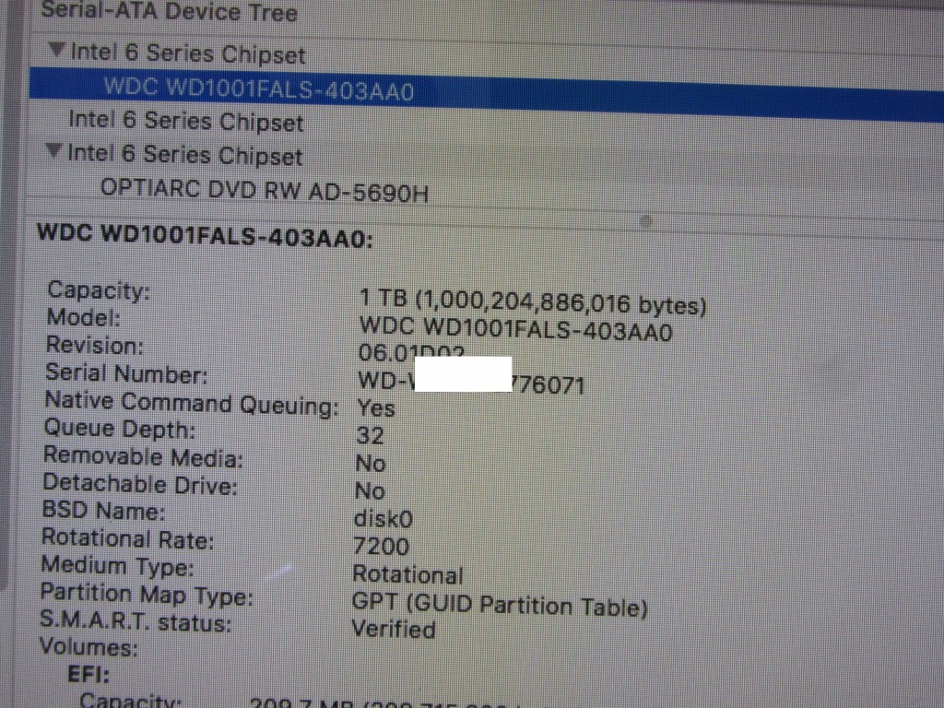Viewport: 944px width, 708px height.
Task: Click the Partition Map Type: label
Action: tap(147, 595)
